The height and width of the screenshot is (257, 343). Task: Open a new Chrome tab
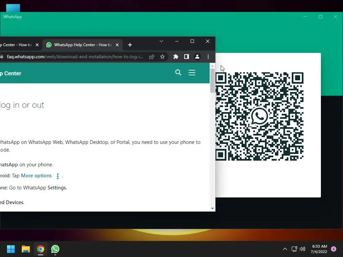130,45
